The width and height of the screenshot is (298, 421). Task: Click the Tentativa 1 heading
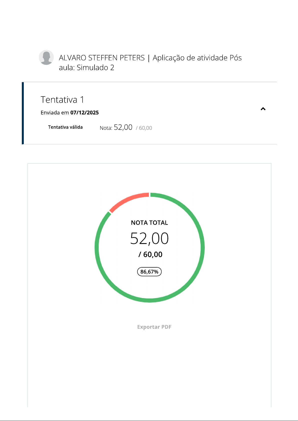click(62, 100)
